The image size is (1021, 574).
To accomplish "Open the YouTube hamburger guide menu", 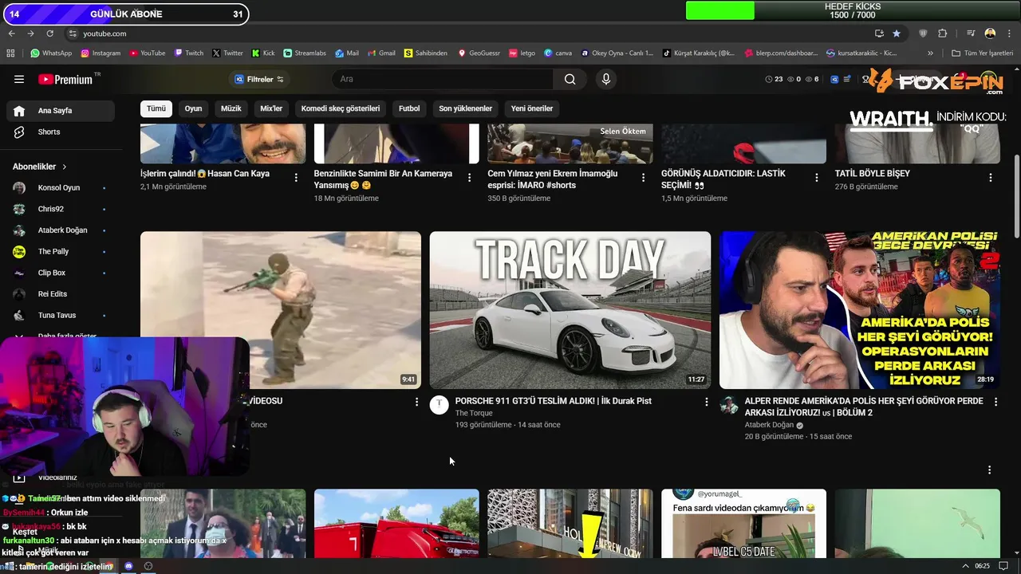I will 19,79.
